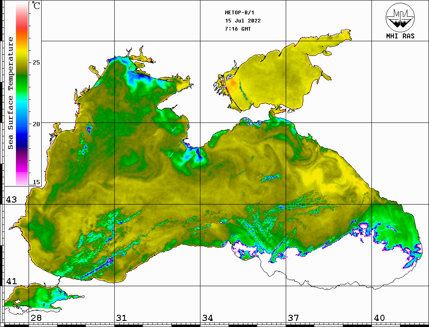The width and height of the screenshot is (429, 327).
Task: Click longitude label '31'
Action: (x=122, y=318)
